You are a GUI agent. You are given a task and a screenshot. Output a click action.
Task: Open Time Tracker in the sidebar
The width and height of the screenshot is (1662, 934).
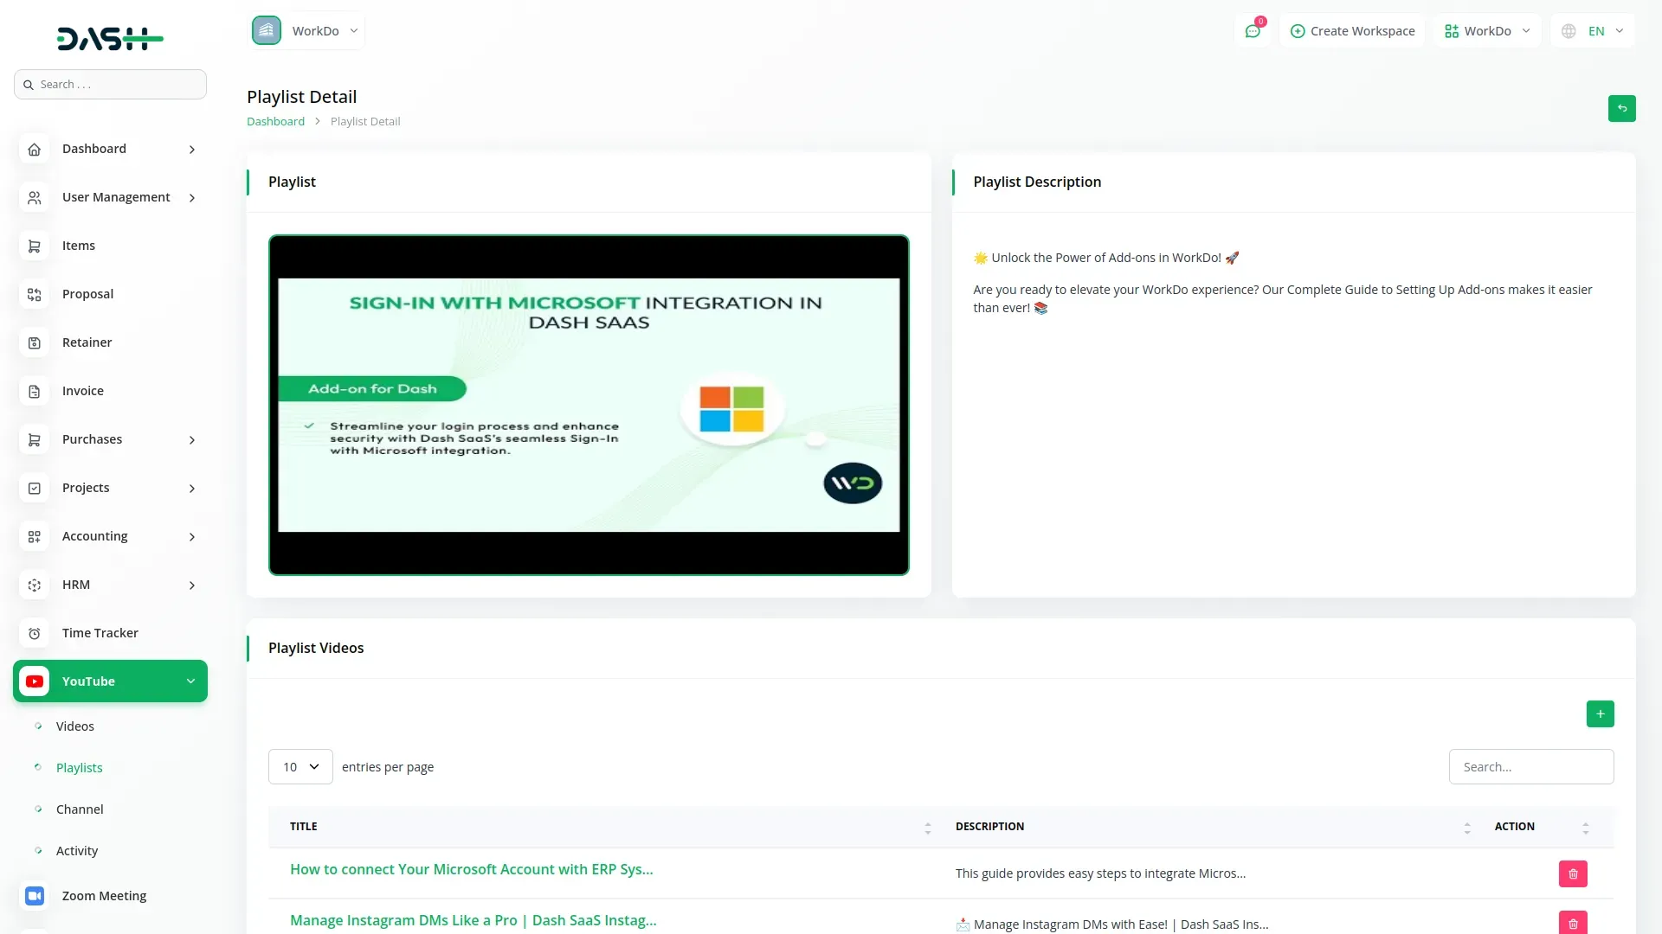100,633
